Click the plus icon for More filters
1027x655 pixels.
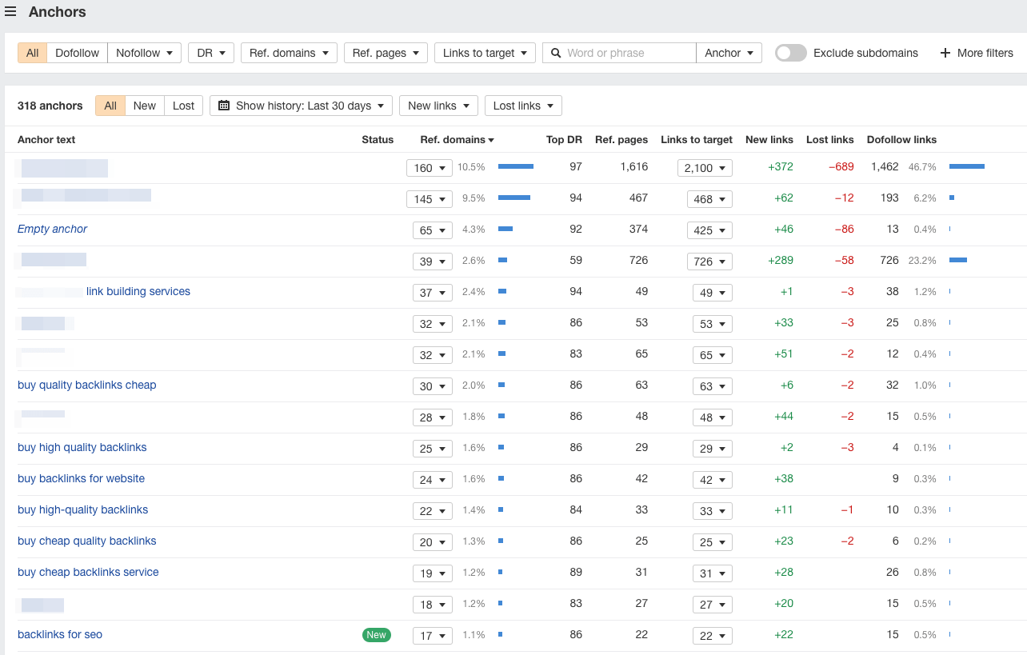[x=945, y=53]
